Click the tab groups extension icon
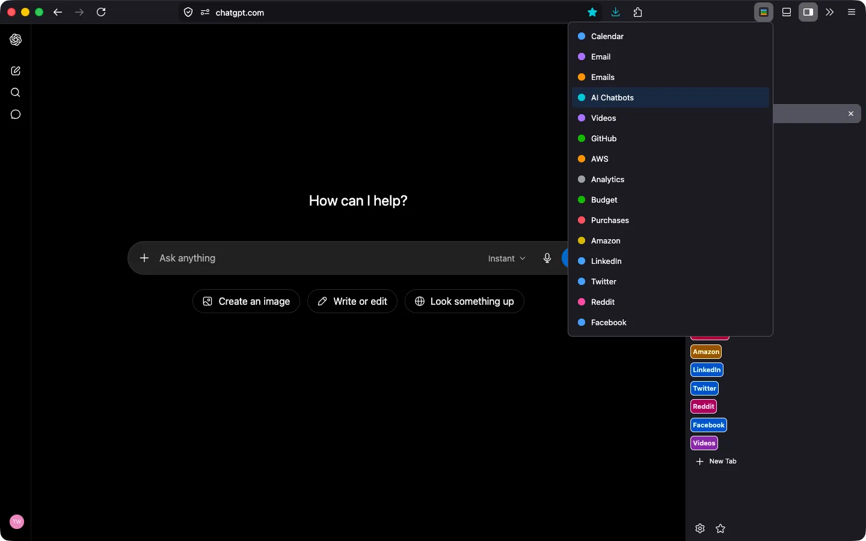Screen dimensions: 866x541 click(x=764, y=12)
